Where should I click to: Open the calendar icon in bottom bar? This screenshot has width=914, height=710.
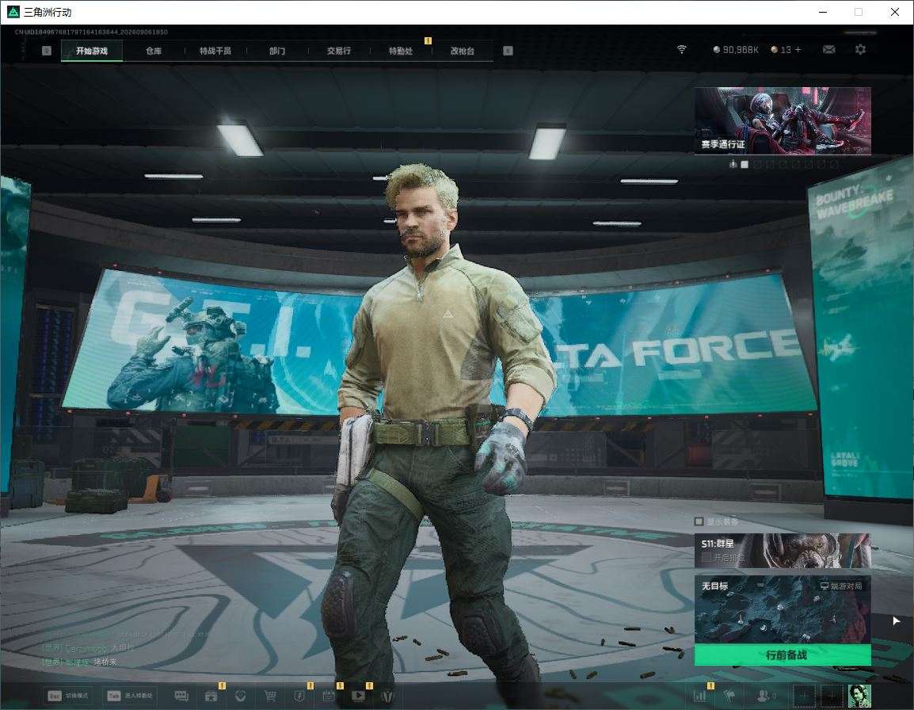pos(329,696)
